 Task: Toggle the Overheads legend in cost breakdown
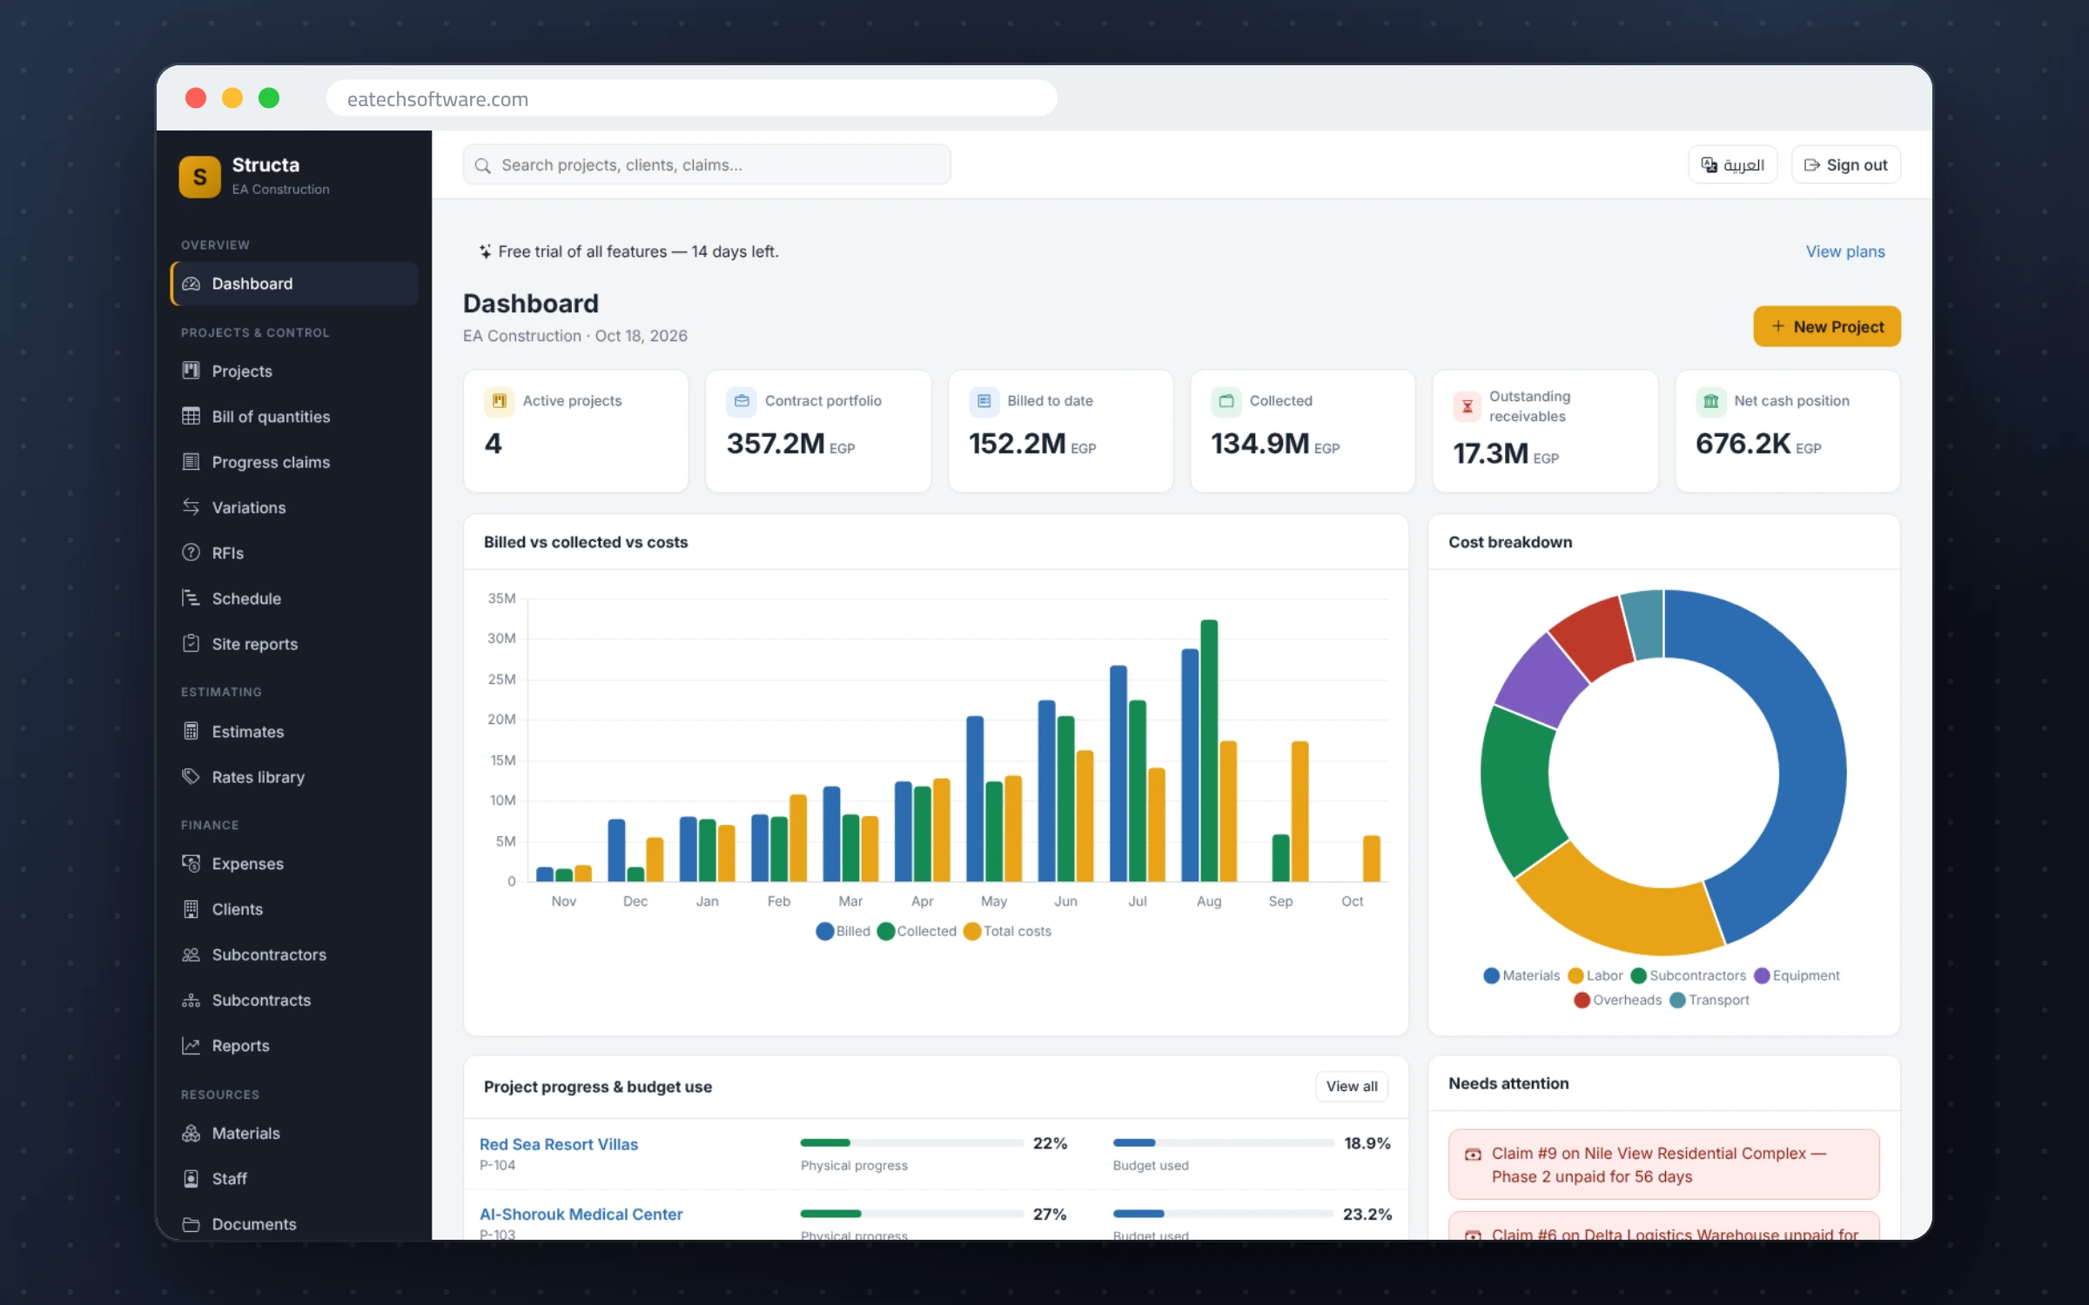[x=1618, y=1000]
